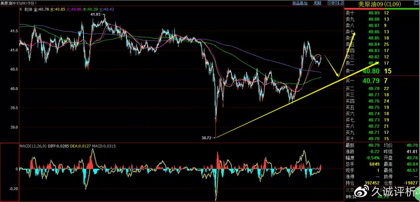Viewport: 420px width, 202px height.
Task: Click the 水:40.85 moving average value
Action: pos(58,9)
